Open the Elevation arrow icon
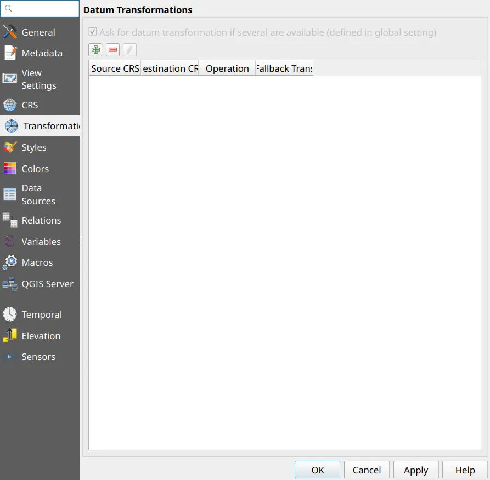 [x=10, y=335]
